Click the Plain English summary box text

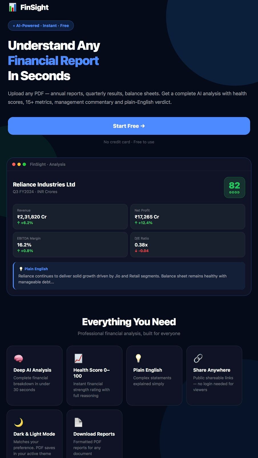pyautogui.click(x=122, y=279)
